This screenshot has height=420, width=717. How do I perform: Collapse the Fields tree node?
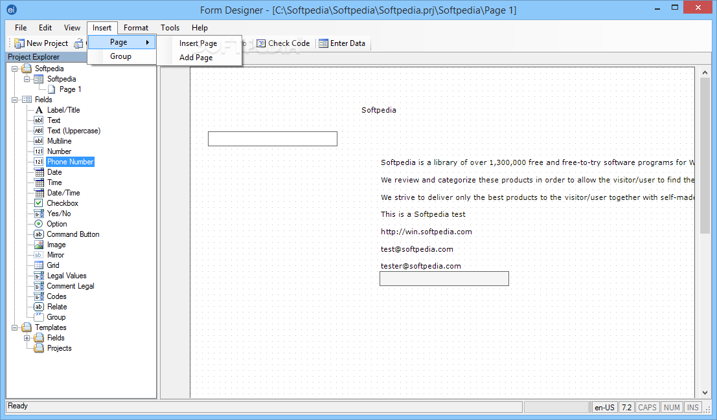point(15,100)
